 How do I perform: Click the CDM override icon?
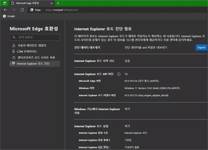(x=14, y=51)
